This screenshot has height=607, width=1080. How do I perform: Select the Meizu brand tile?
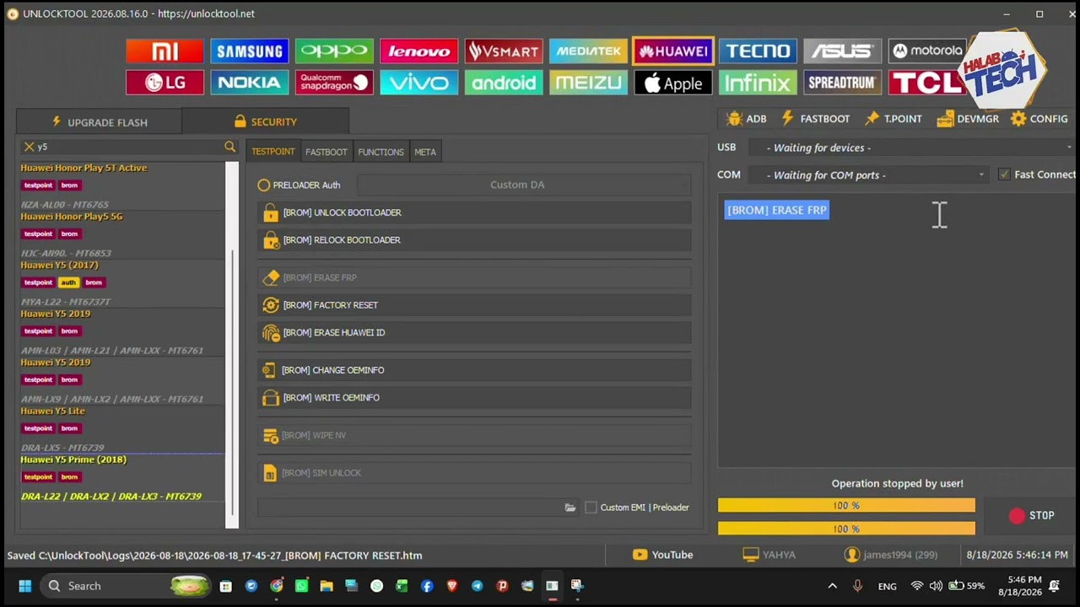point(589,83)
